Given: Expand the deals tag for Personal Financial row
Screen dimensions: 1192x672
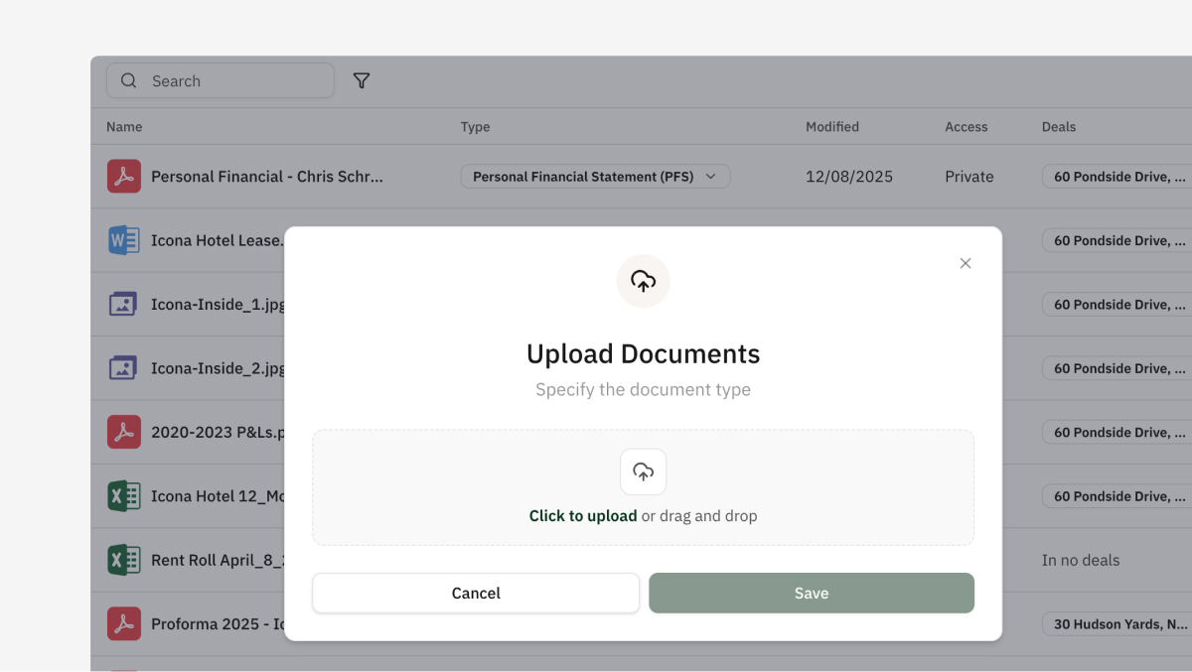Looking at the screenshot, I should (x=1117, y=177).
